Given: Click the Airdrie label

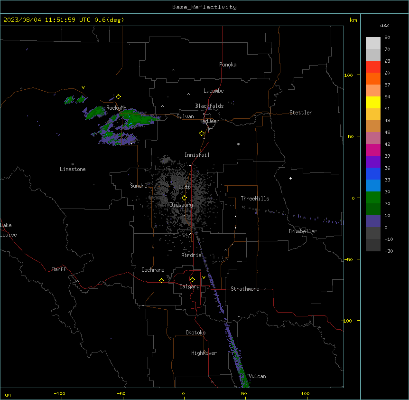Looking at the screenshot, I should 192,255.
